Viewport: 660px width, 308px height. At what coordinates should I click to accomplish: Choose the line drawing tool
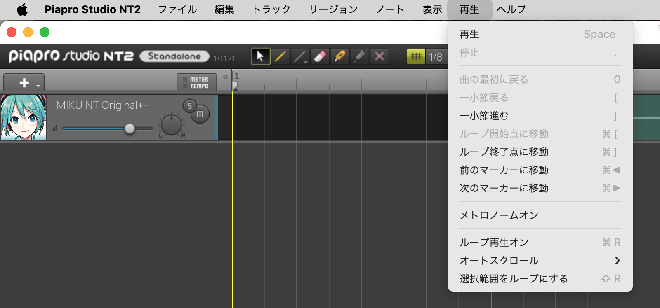pos(300,56)
